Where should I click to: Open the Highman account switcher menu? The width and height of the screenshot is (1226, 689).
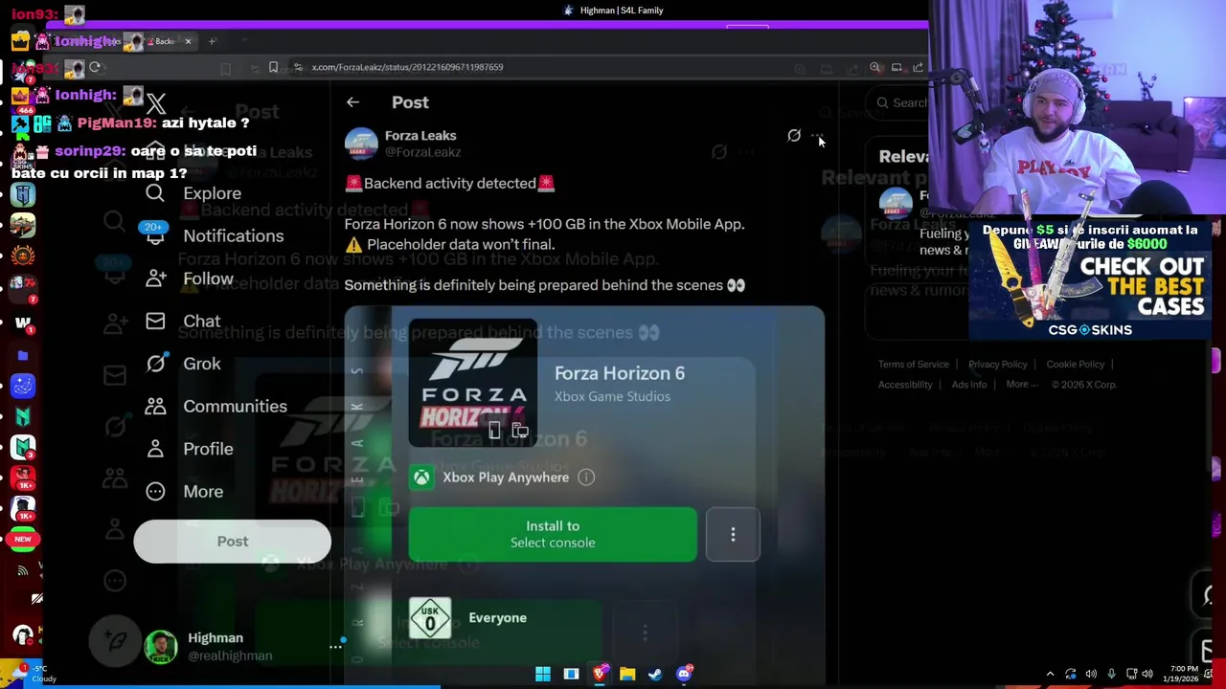point(335,647)
